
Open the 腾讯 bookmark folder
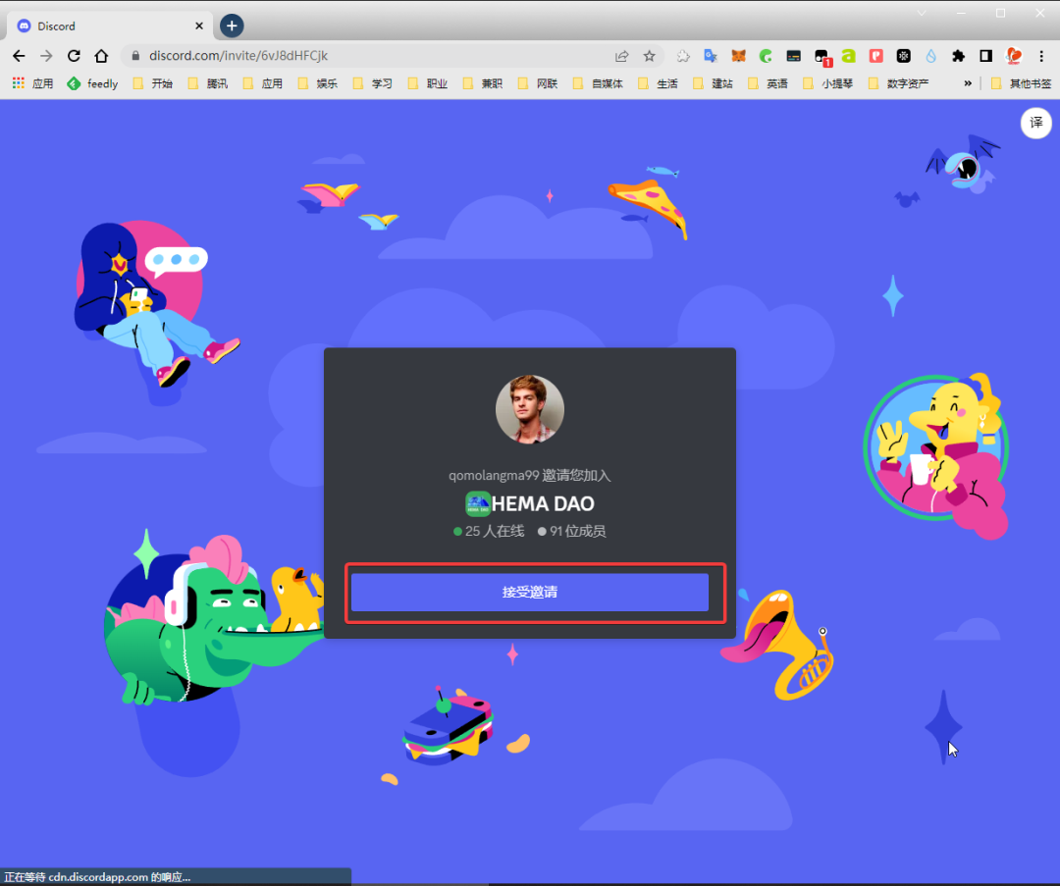[208, 83]
